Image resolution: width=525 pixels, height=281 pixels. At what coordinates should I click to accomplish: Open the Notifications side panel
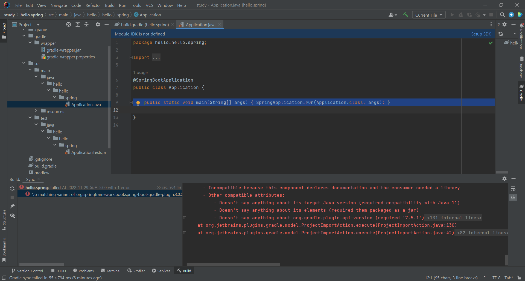tap(521, 37)
